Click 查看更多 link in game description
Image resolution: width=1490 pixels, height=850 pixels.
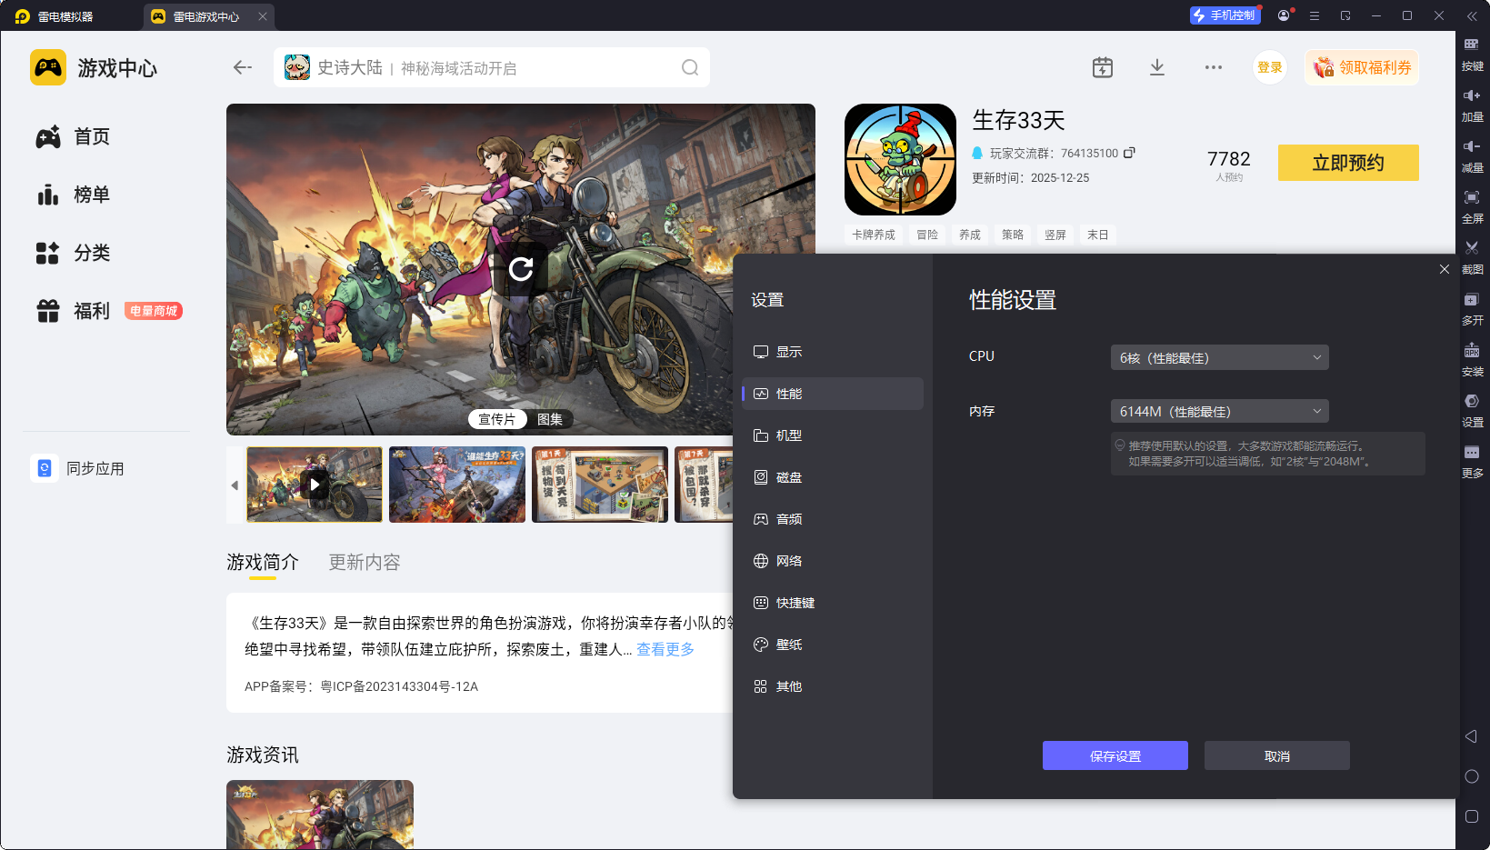point(665,649)
